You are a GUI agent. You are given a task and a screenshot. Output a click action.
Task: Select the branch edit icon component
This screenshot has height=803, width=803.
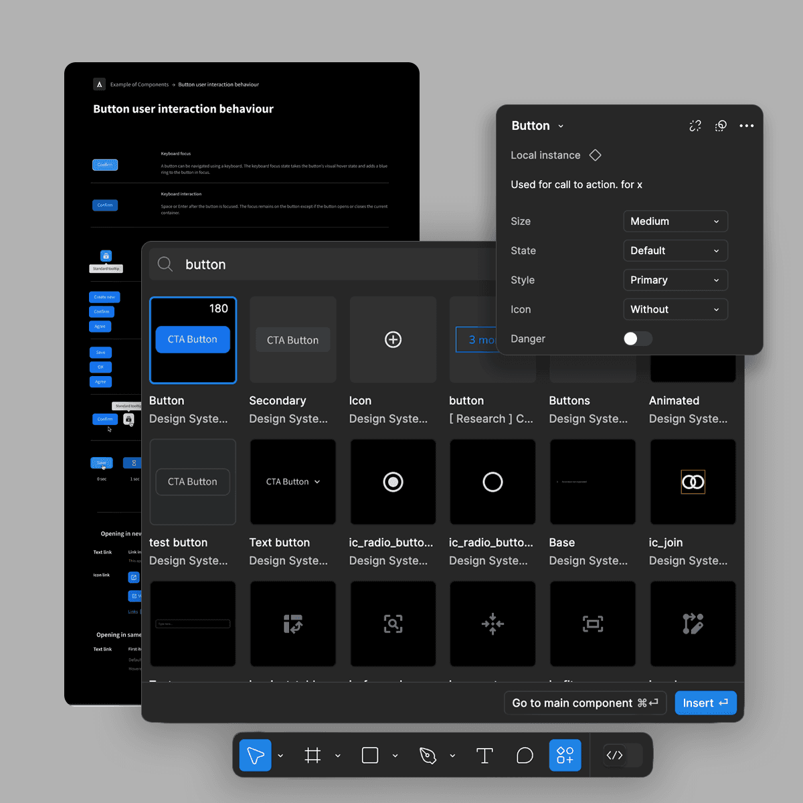click(x=693, y=624)
